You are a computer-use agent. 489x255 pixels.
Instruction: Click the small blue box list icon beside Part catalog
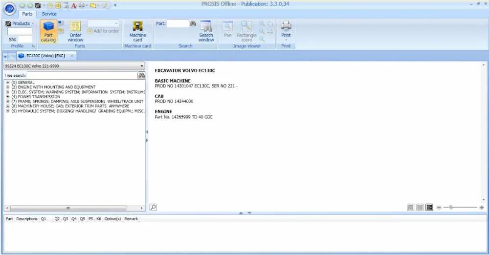pos(61,23)
